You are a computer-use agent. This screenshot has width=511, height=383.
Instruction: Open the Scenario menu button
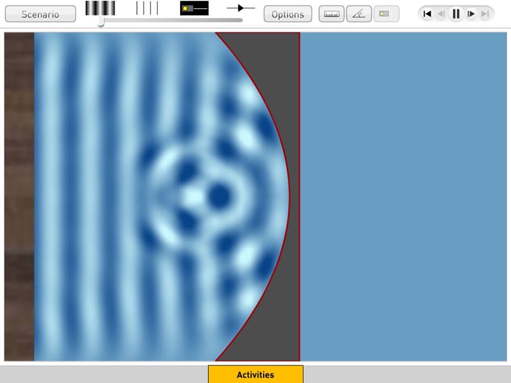(40, 14)
